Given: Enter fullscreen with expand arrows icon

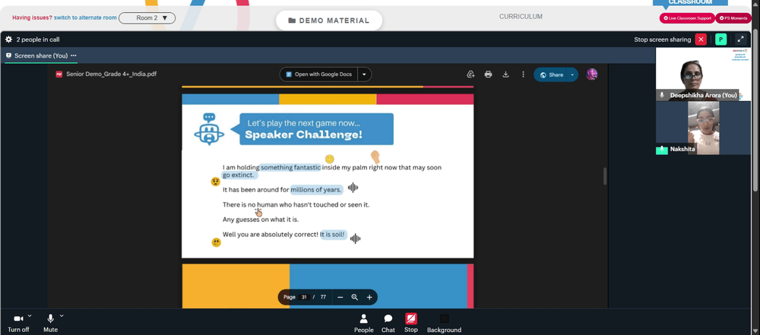Looking at the screenshot, I should [x=740, y=40].
